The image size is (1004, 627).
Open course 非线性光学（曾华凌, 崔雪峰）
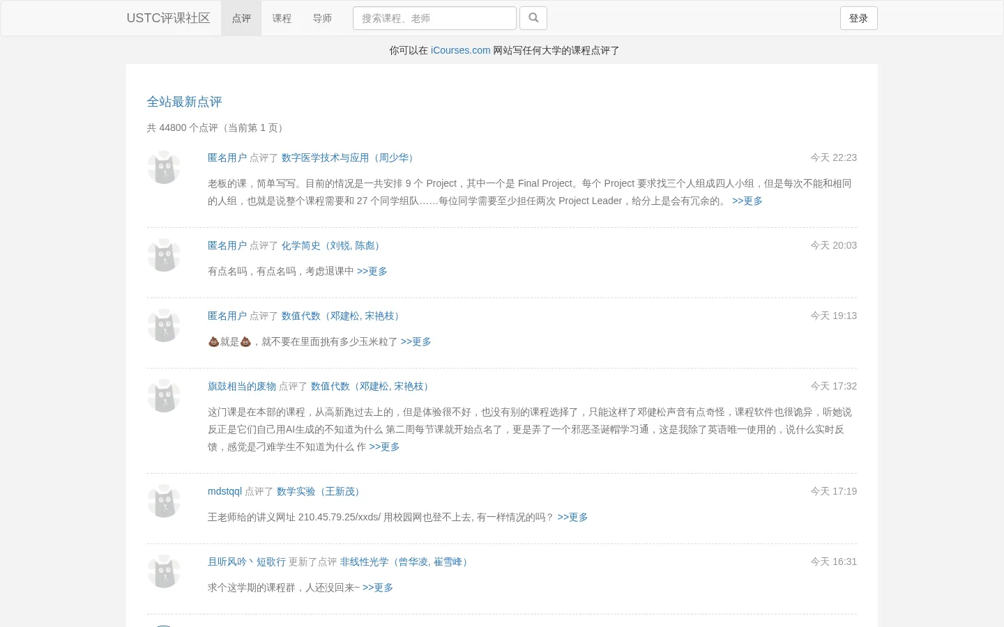coord(406,562)
